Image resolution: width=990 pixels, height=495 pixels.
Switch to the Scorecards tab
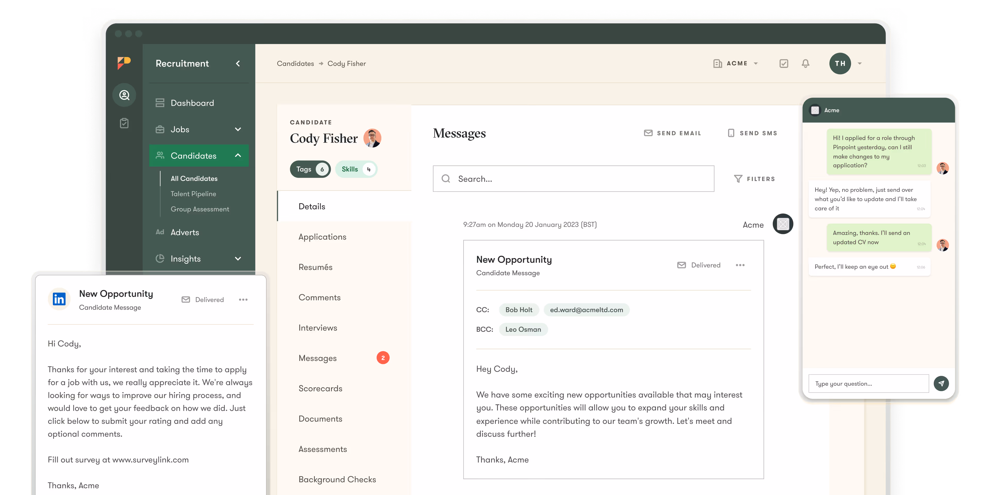pos(344,389)
